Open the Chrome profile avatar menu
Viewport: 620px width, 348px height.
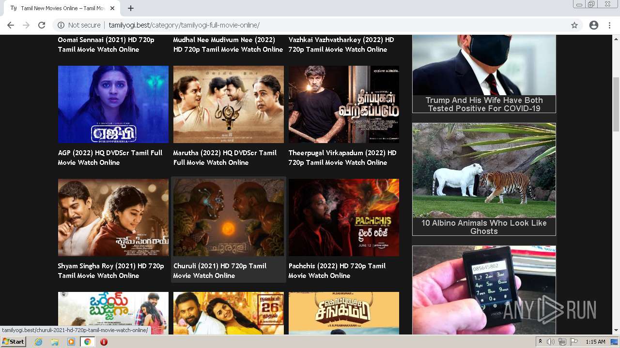[x=594, y=25]
